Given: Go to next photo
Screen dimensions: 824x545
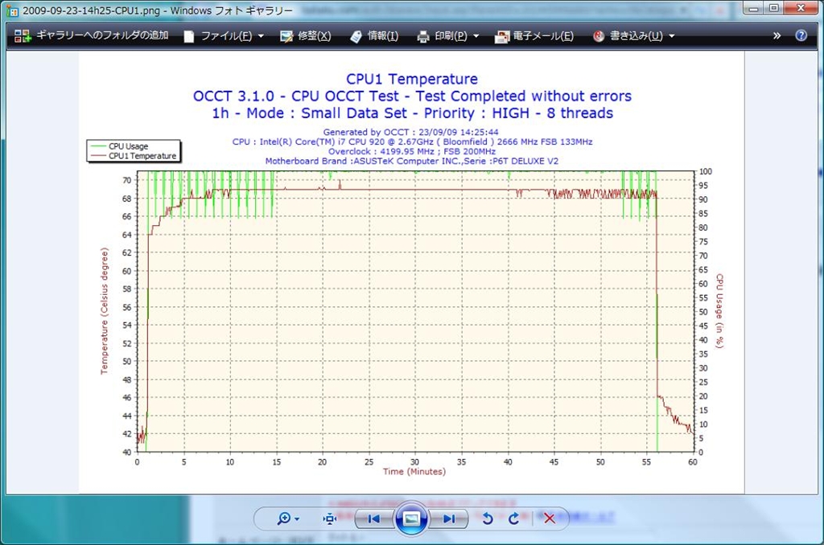Looking at the screenshot, I should click(449, 518).
